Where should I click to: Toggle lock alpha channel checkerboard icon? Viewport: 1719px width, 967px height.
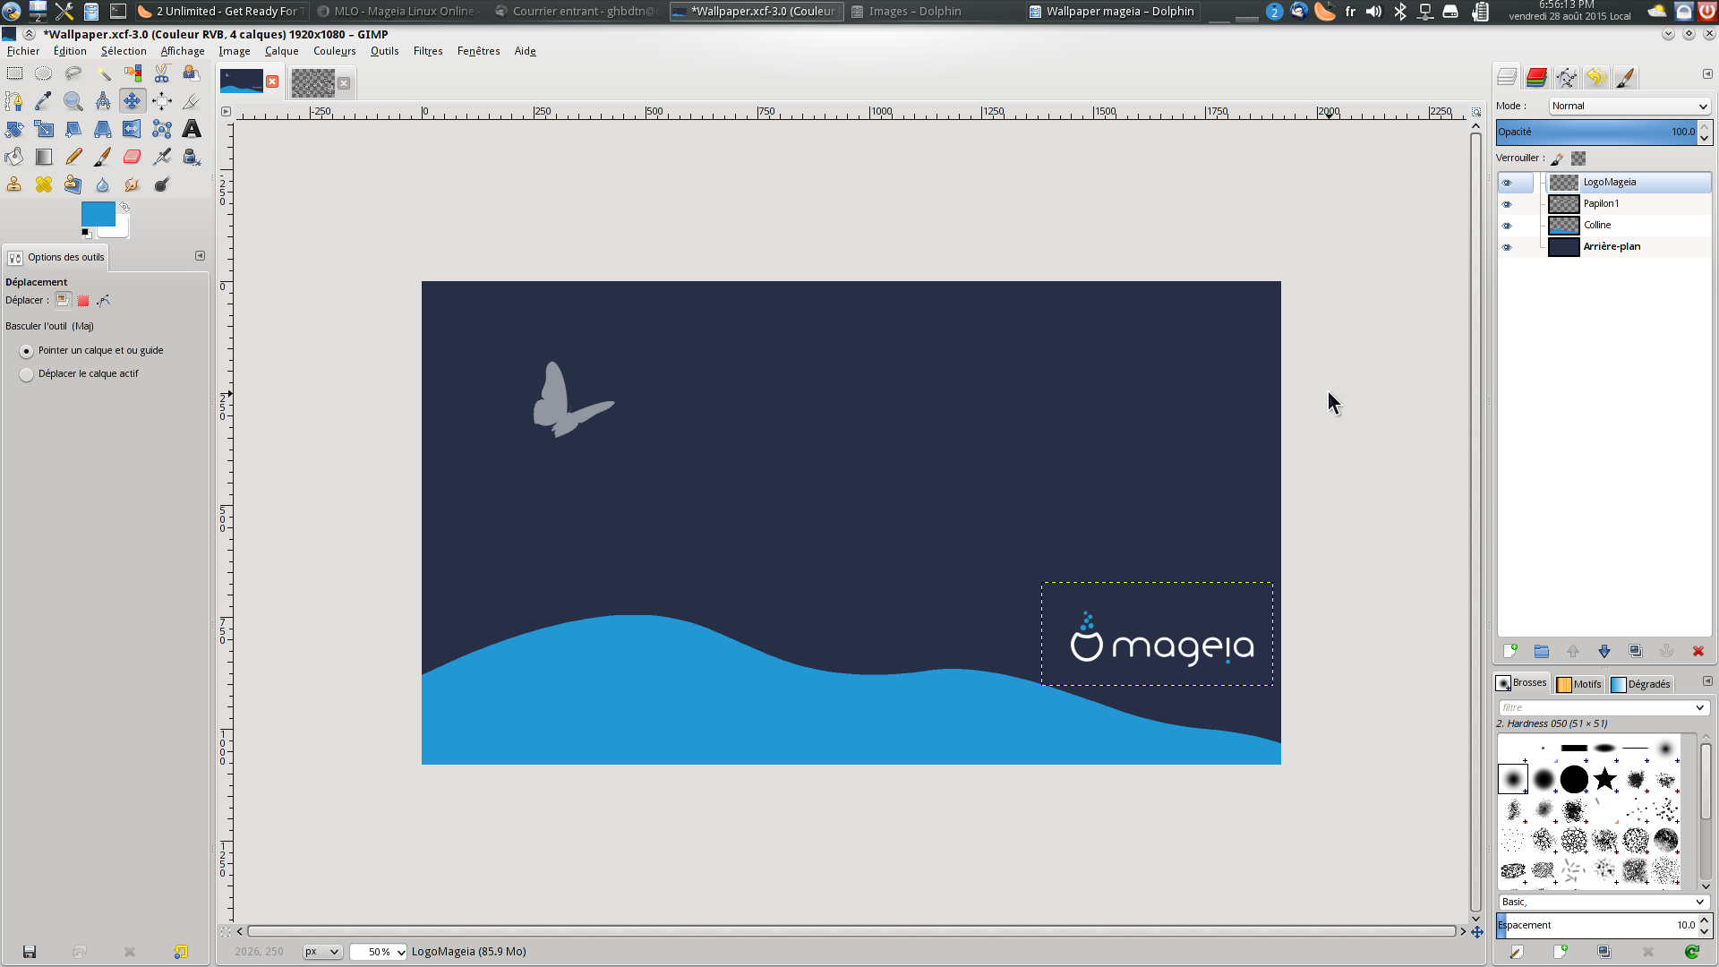tap(1578, 158)
